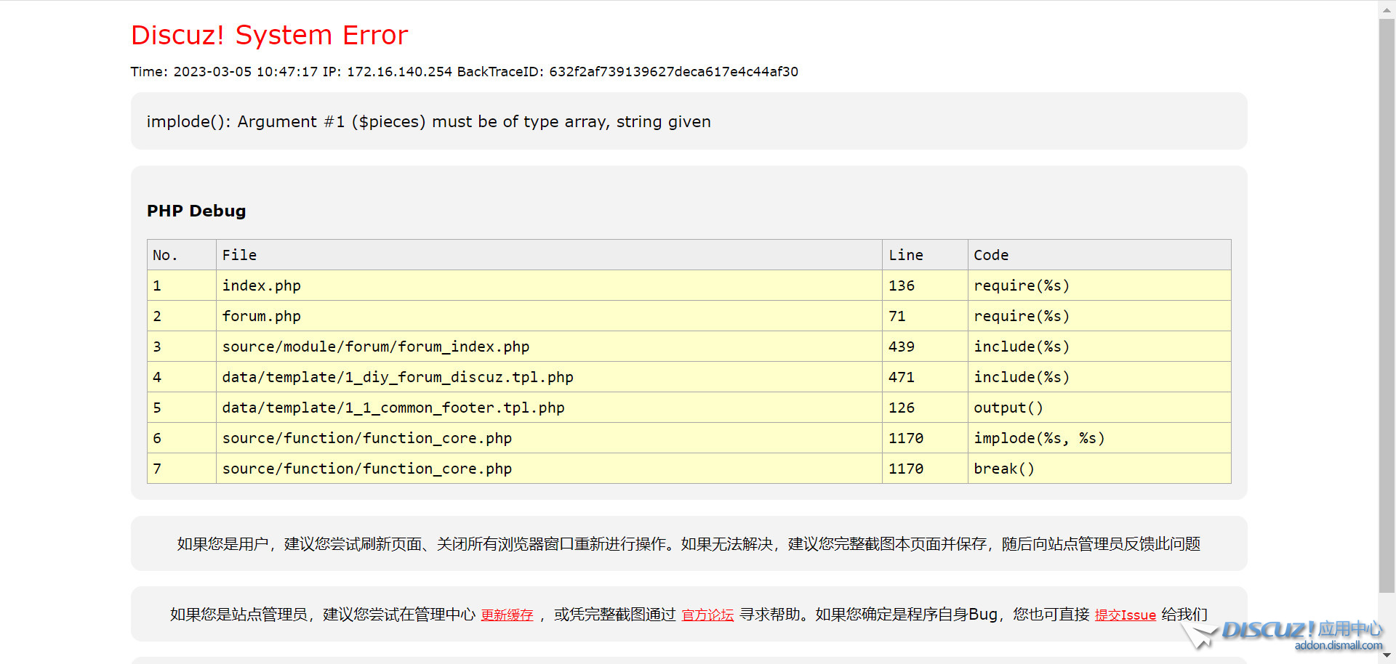Image resolution: width=1396 pixels, height=664 pixels.
Task: Click the vertical scrollbar thumb
Action: 1387,305
